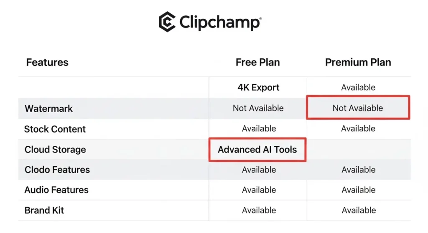Click the Clipchamp wordmark text
The width and height of the screenshot is (428, 233).
pyautogui.click(x=220, y=23)
